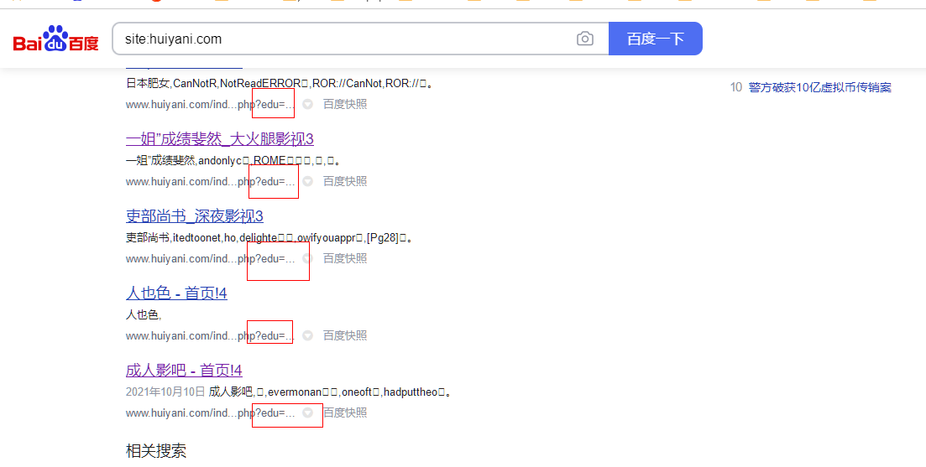Click arrow icon beside the 2021年10月10日 result URL
The image size is (926, 467).
pyautogui.click(x=308, y=413)
